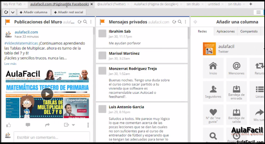Image resolution: width=265 pixels, height=144 pixels.
Task: Add Listas column
Action: [257, 91]
